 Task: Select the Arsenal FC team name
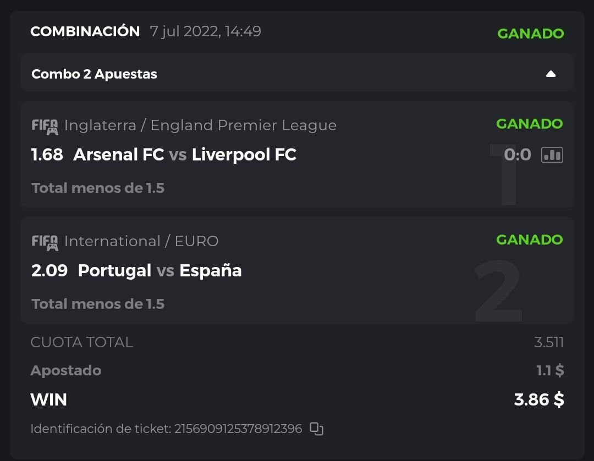[x=118, y=155]
